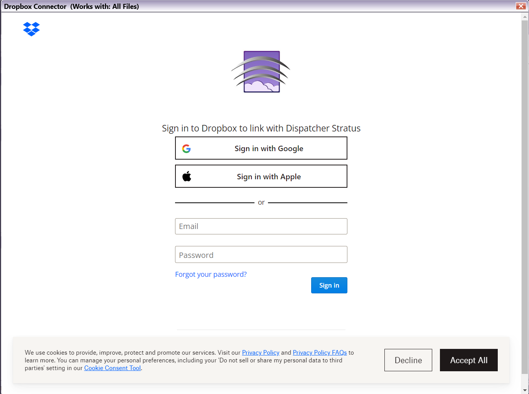Click the Google logo icon
Image resolution: width=529 pixels, height=394 pixels.
coord(187,149)
